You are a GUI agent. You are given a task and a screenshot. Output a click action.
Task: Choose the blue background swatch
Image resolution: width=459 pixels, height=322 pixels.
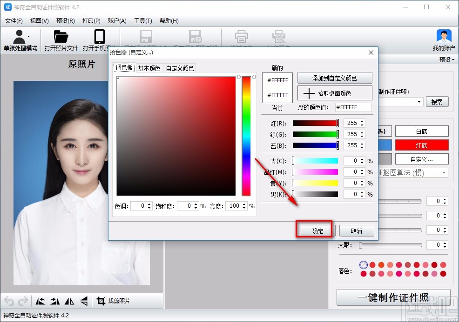385,145
